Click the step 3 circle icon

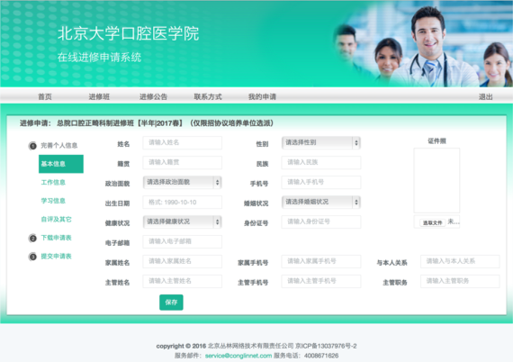click(32, 257)
